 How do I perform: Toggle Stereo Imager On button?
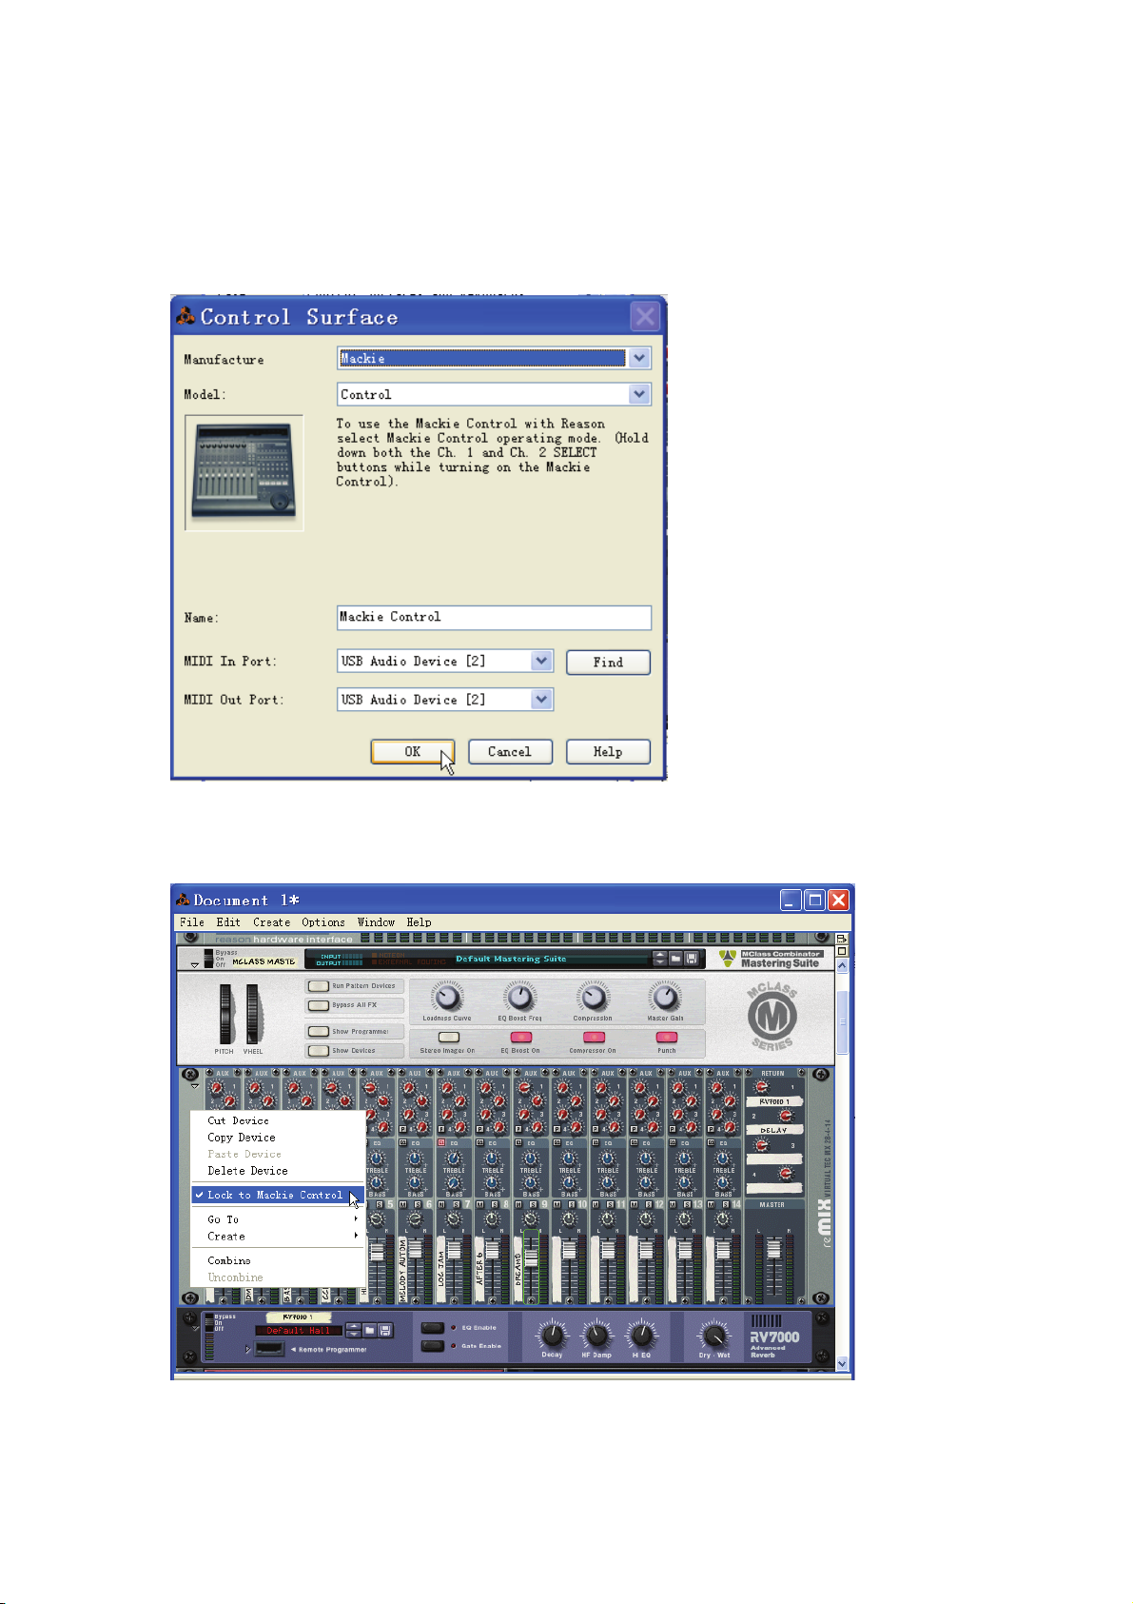click(x=447, y=1038)
